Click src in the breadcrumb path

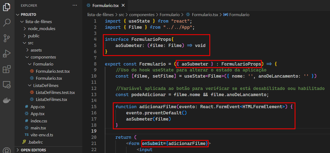[121, 15]
